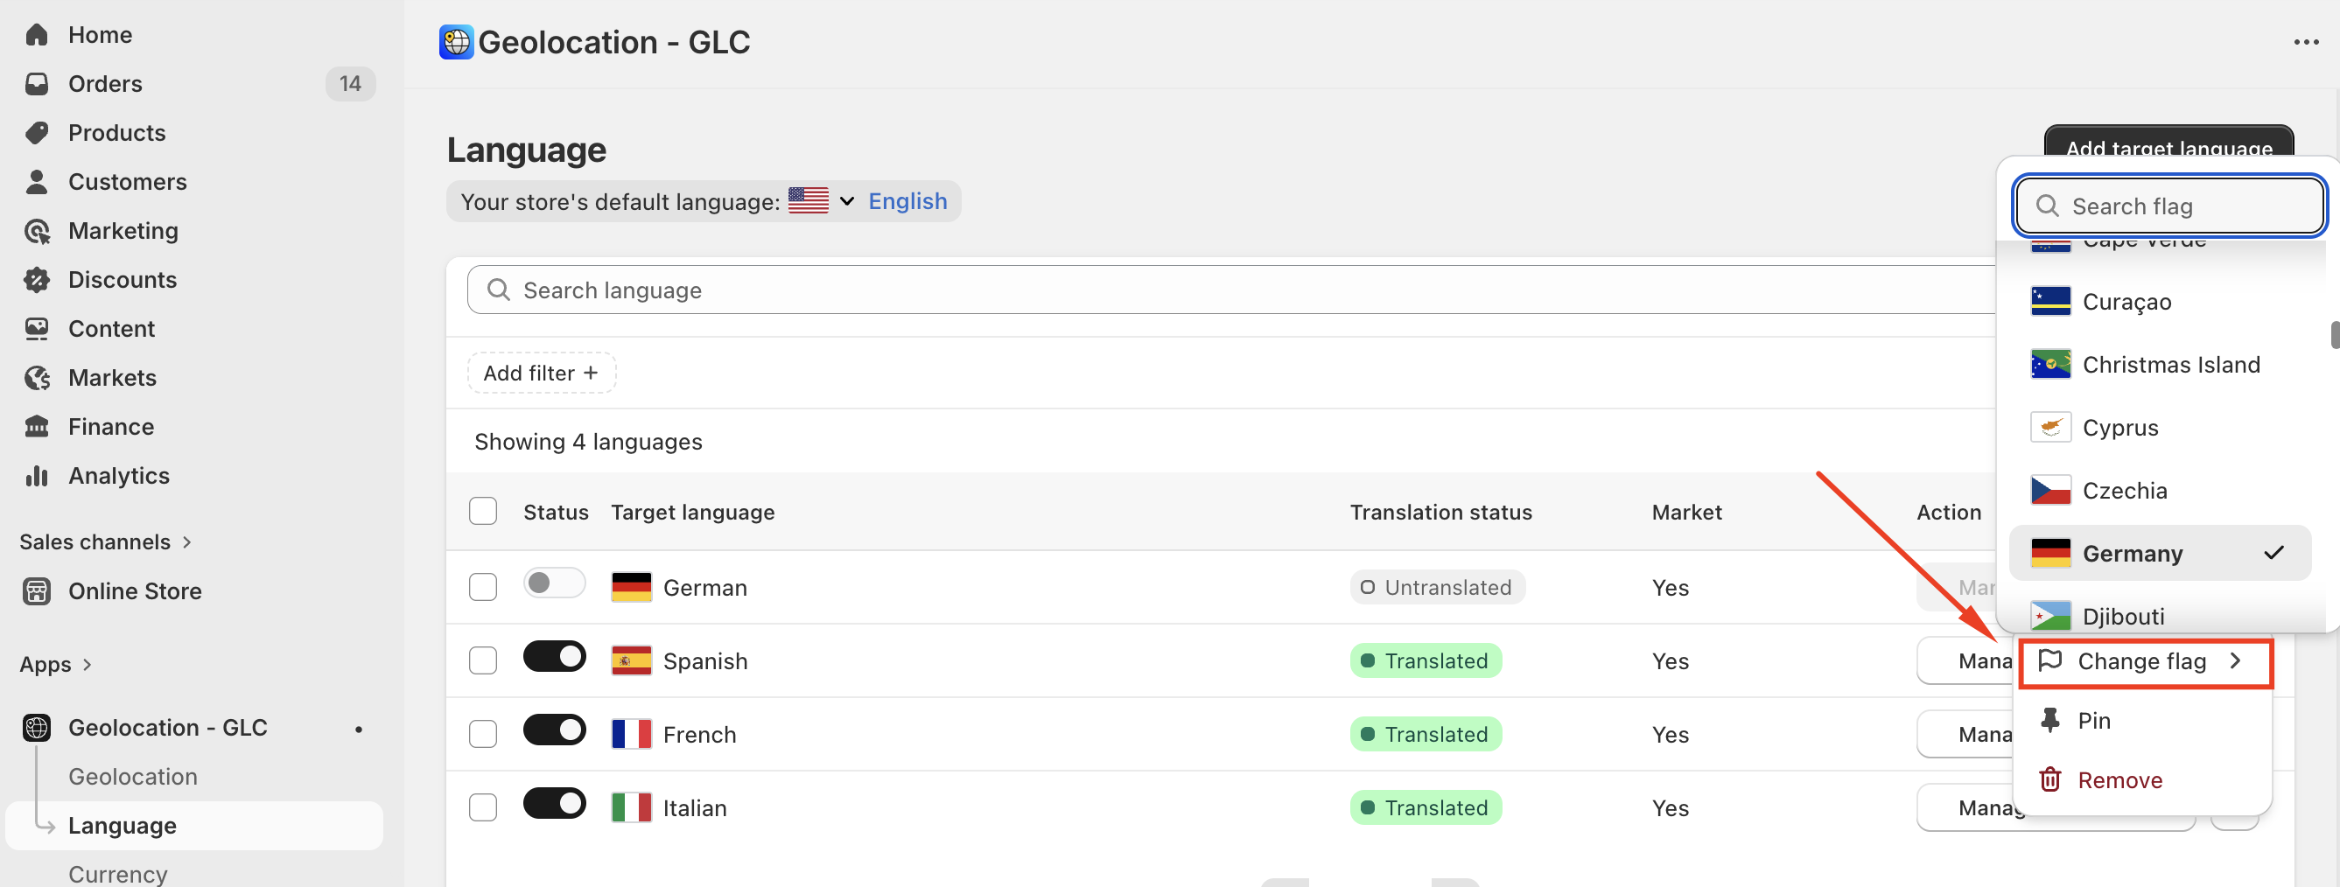Tick the Italian row checkbox
Image resolution: width=2340 pixels, height=887 pixels.
point(482,808)
